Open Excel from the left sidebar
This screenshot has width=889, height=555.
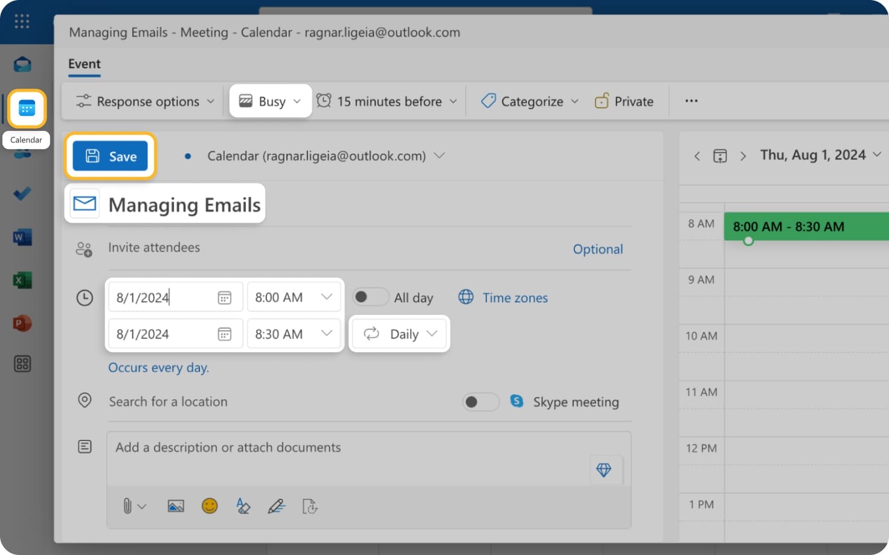point(22,280)
